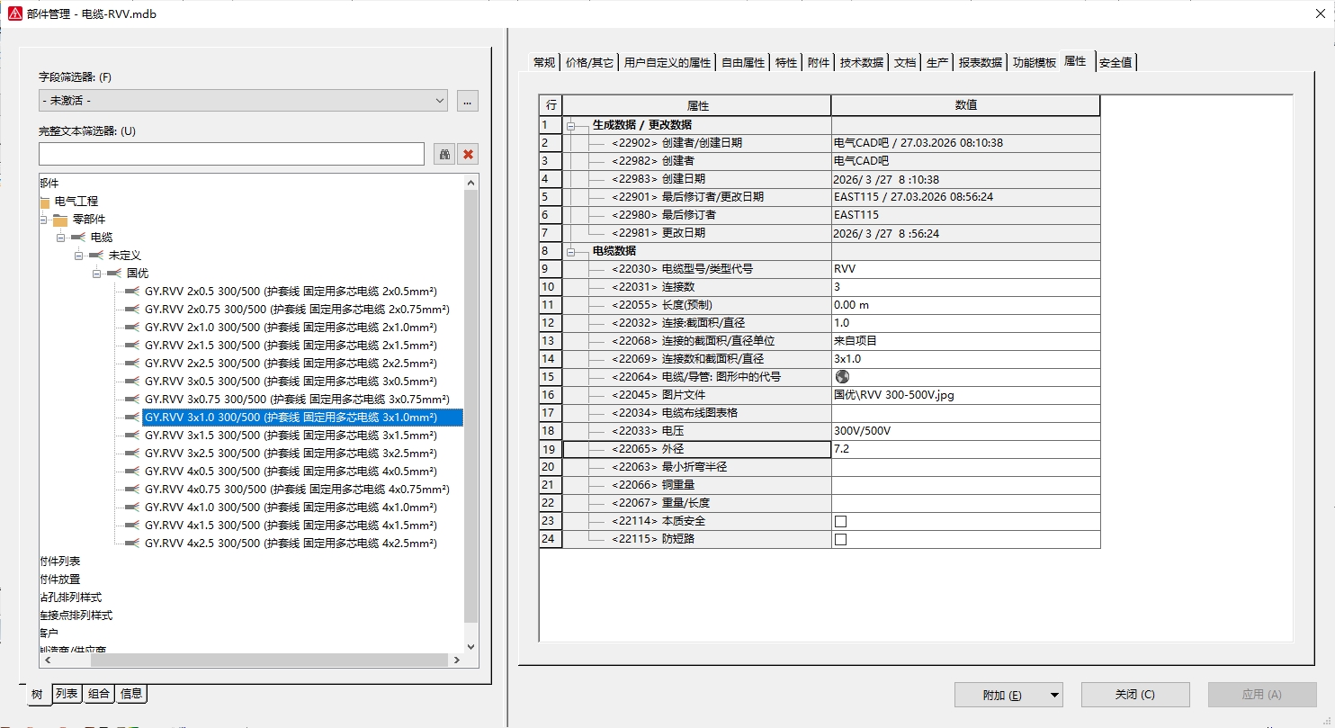Collapse the 电缆数据 property group

click(x=570, y=251)
